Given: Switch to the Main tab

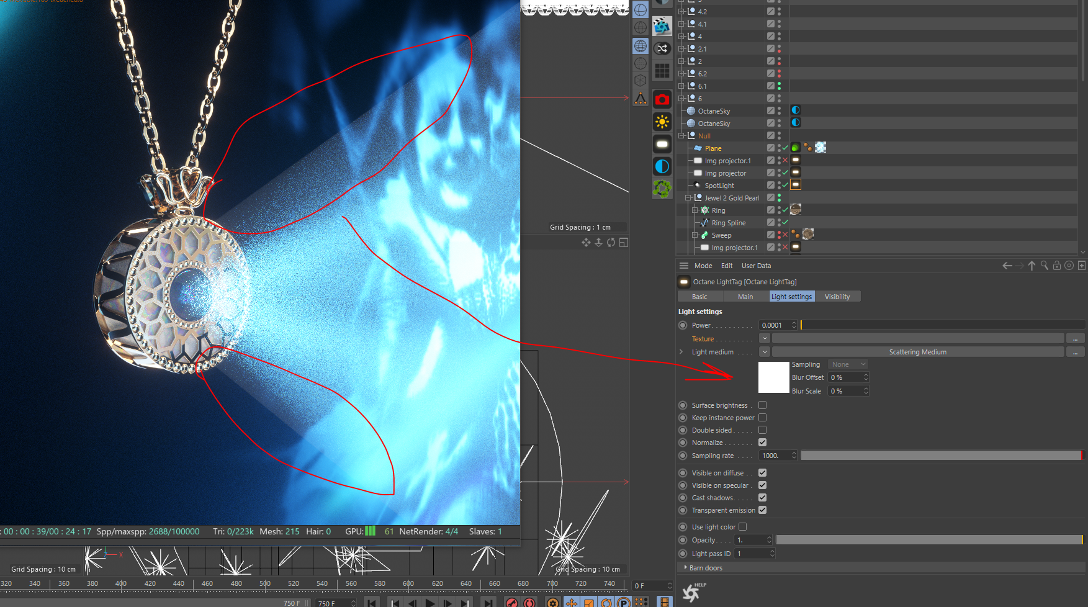Looking at the screenshot, I should [x=745, y=297].
